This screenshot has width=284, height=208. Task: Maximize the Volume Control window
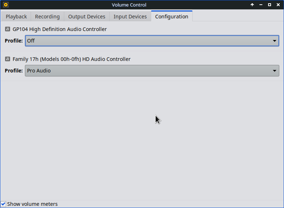tap(270, 5)
